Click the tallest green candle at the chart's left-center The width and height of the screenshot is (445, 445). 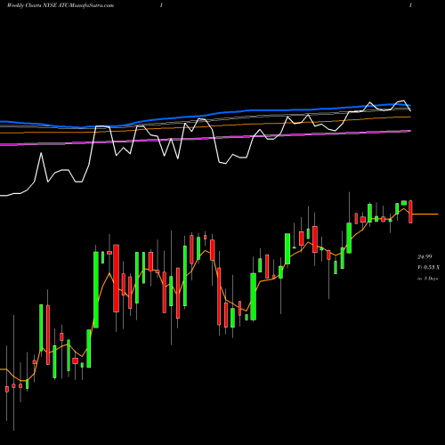[x=96, y=289]
